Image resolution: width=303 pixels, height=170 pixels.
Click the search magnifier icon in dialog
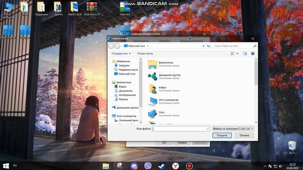[255, 46]
